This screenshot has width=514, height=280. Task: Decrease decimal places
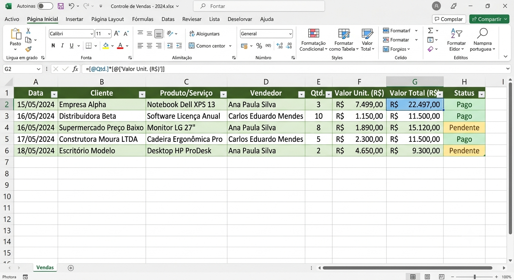pyautogui.click(x=289, y=46)
